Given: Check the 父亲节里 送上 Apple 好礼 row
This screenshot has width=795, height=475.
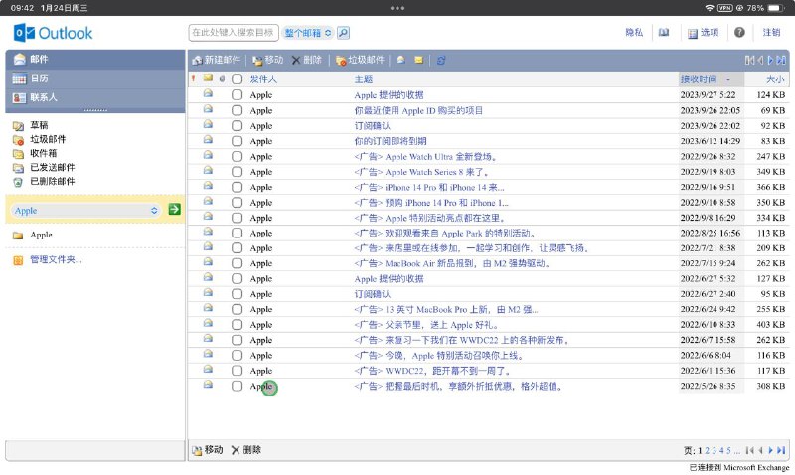Looking at the screenshot, I should coord(237,324).
